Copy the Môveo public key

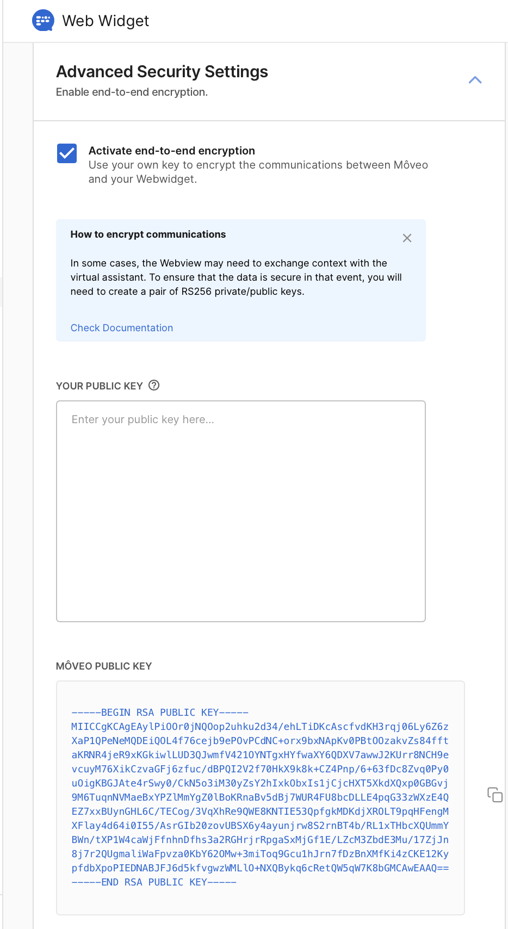[494, 795]
